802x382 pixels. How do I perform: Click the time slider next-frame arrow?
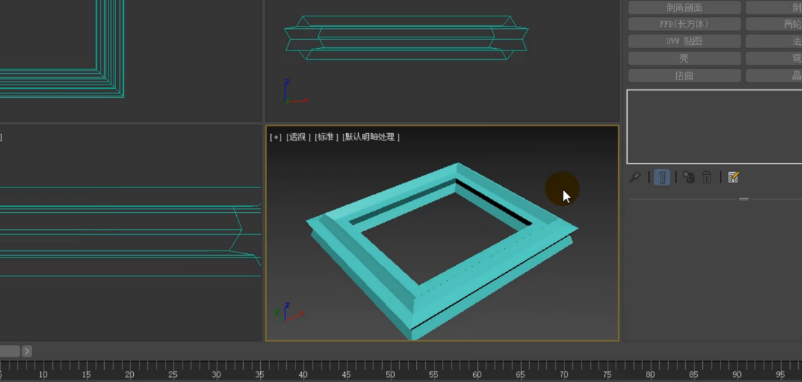tap(27, 351)
